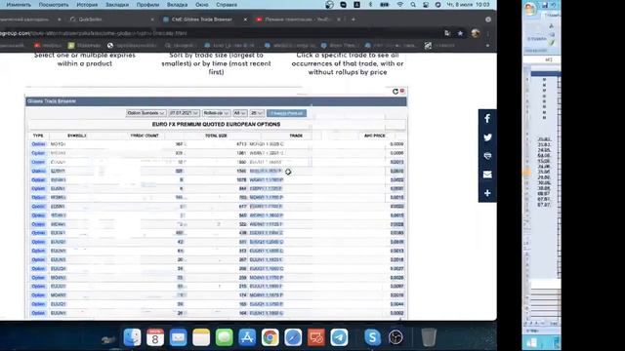Open the Закладки menu
This screenshot has height=351, width=625.
[x=117, y=4]
